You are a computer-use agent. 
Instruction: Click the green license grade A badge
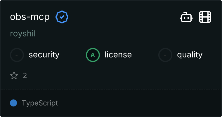93,55
